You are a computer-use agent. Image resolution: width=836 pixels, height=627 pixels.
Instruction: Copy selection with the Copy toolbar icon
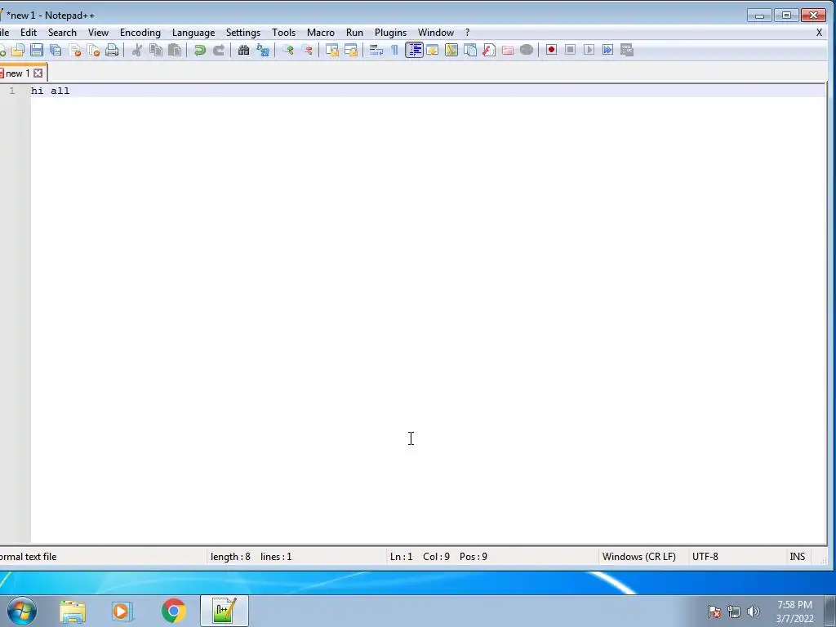(x=156, y=50)
